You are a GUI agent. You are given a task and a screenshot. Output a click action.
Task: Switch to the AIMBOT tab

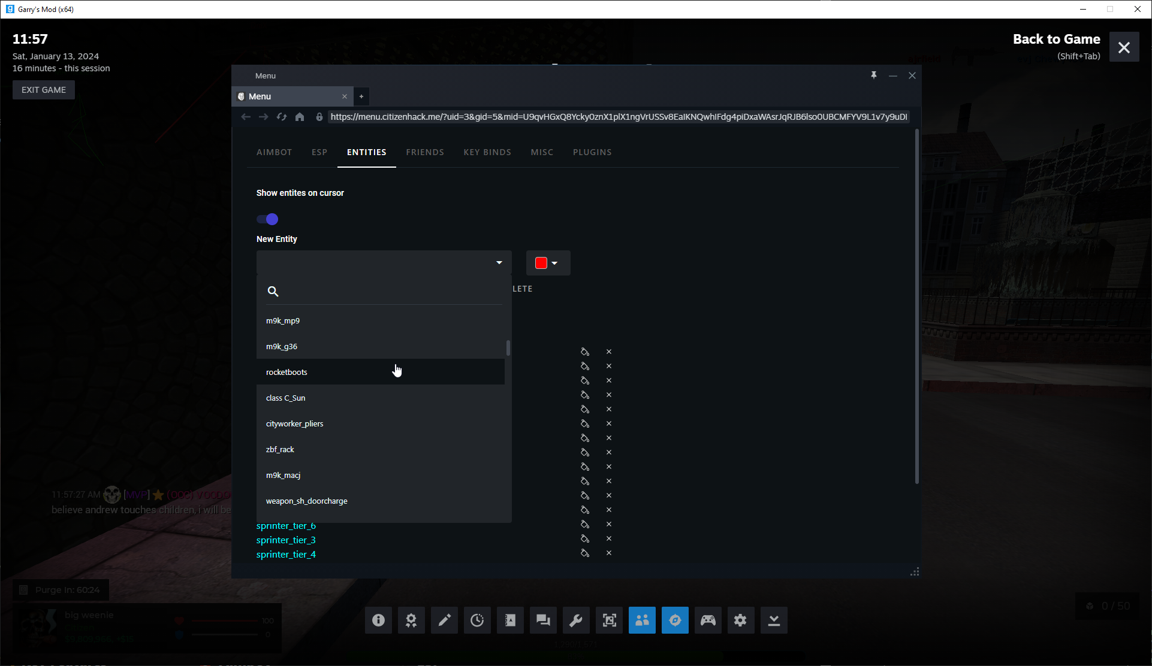(274, 152)
